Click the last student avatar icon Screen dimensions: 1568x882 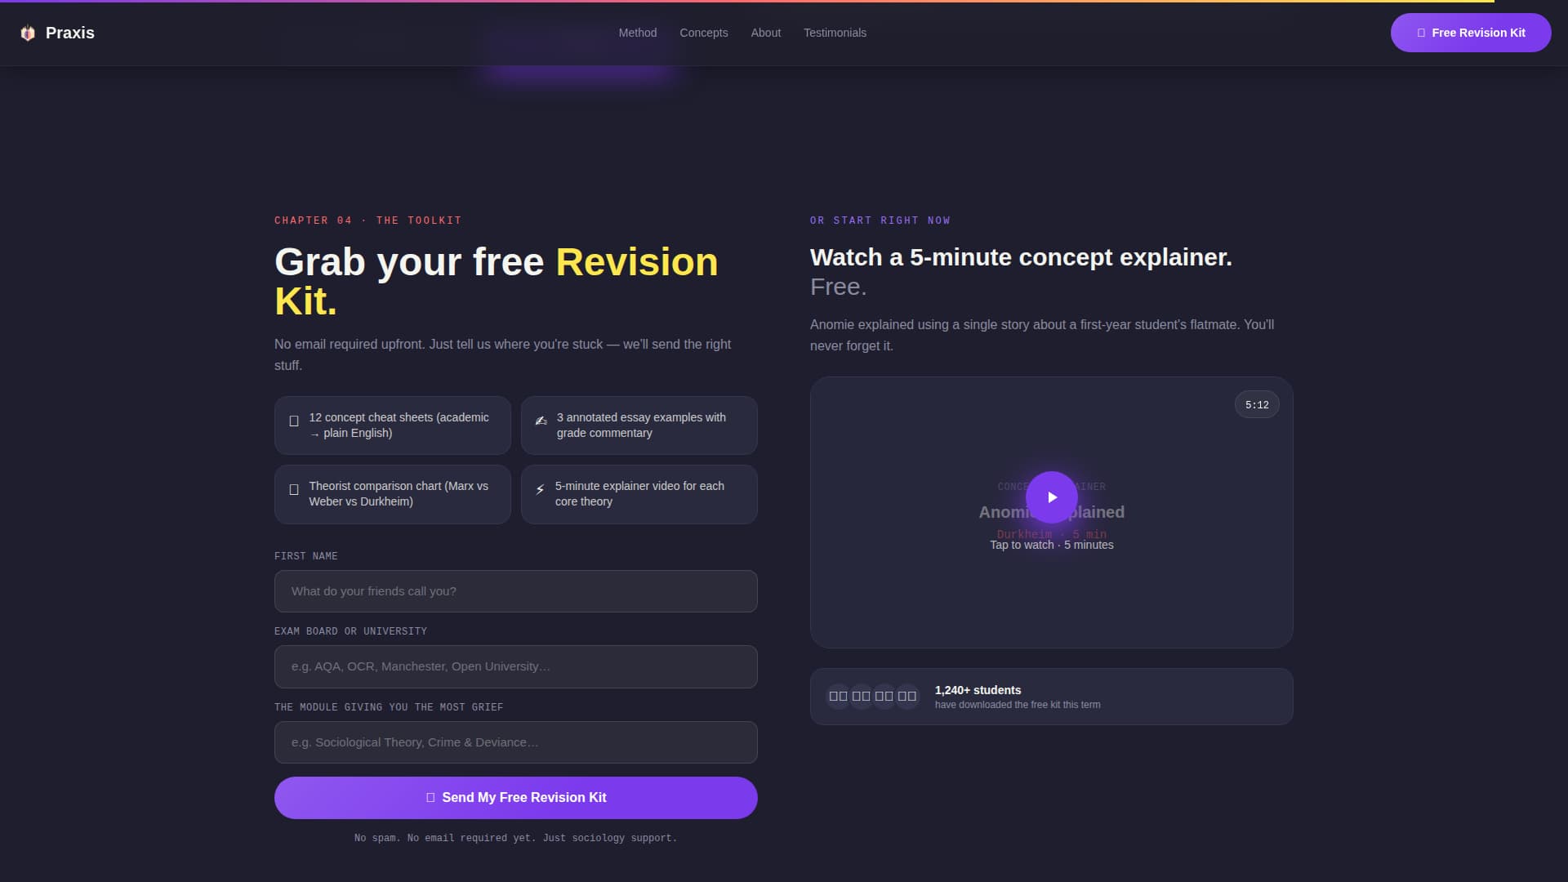907,697
